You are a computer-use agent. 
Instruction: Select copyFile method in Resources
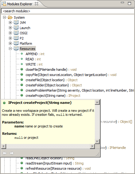71,75
